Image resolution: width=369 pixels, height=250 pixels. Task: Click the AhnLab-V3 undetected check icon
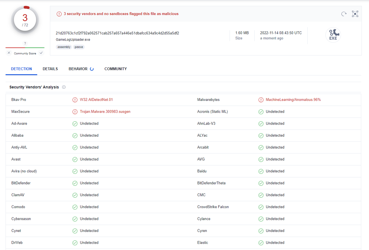261,124
